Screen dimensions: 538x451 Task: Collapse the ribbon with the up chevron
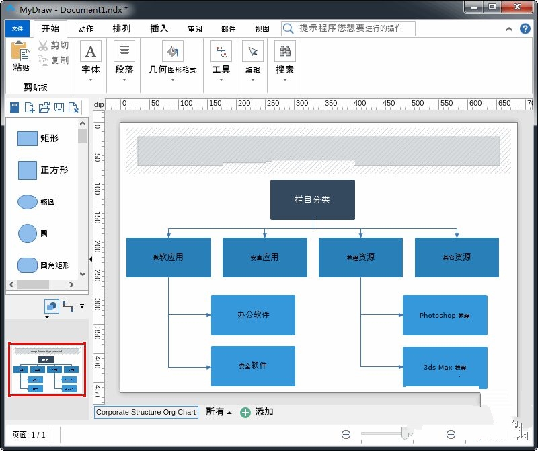(509, 29)
